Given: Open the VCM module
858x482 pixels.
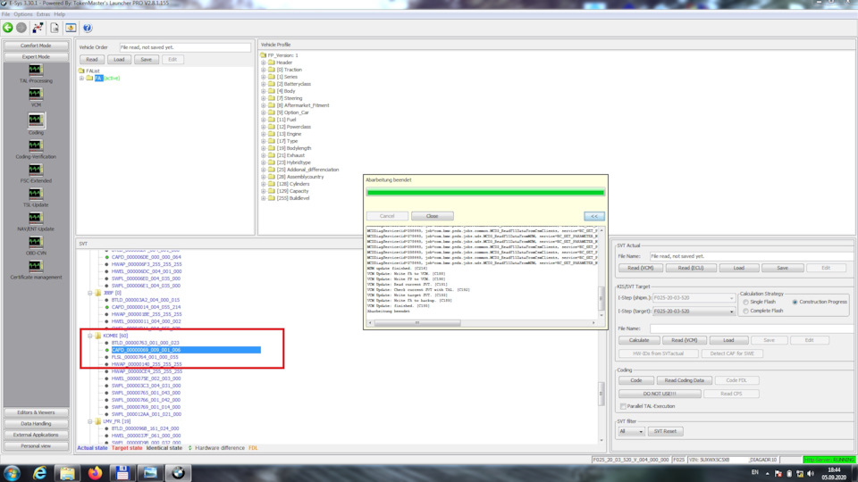Looking at the screenshot, I should click(36, 94).
